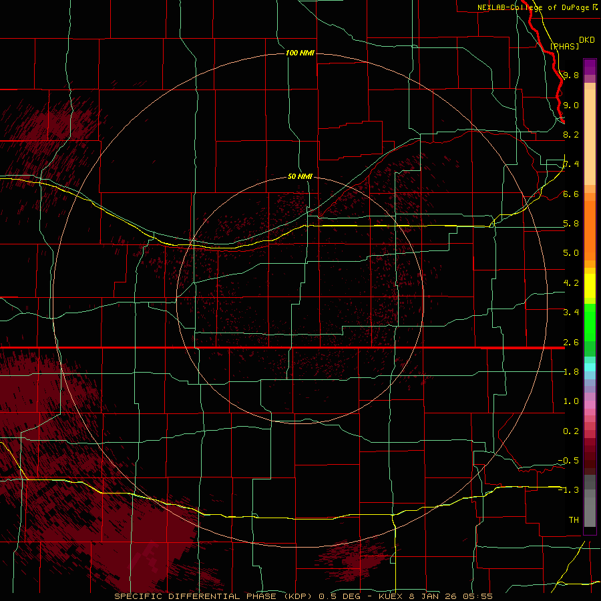Click the TH threshold label on the scale

[574, 520]
